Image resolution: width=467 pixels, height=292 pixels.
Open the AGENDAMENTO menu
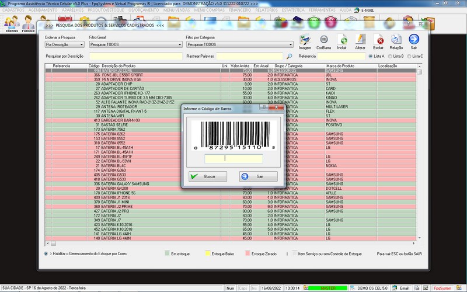click(43, 10)
